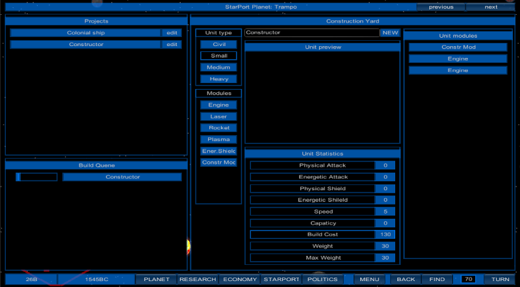
Task: Open the FIND tool
Action: (437, 279)
